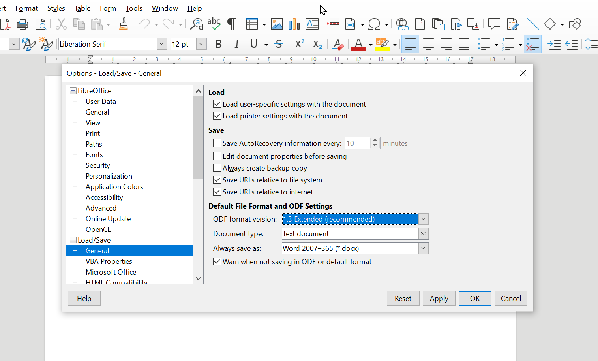Click the Cancel button

[511, 298]
